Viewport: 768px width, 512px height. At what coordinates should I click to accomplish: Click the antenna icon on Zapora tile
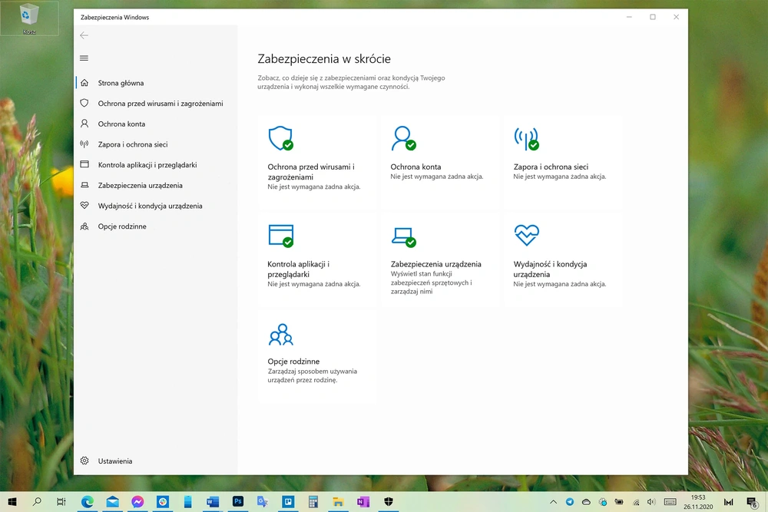click(527, 138)
